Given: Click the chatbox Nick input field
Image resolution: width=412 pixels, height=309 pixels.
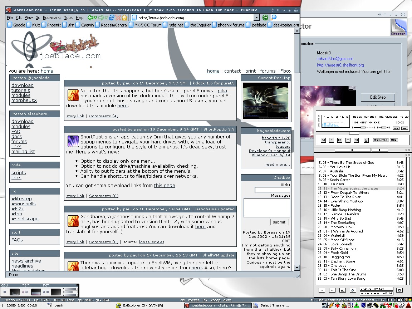Looking at the screenshot, I should [272, 190].
